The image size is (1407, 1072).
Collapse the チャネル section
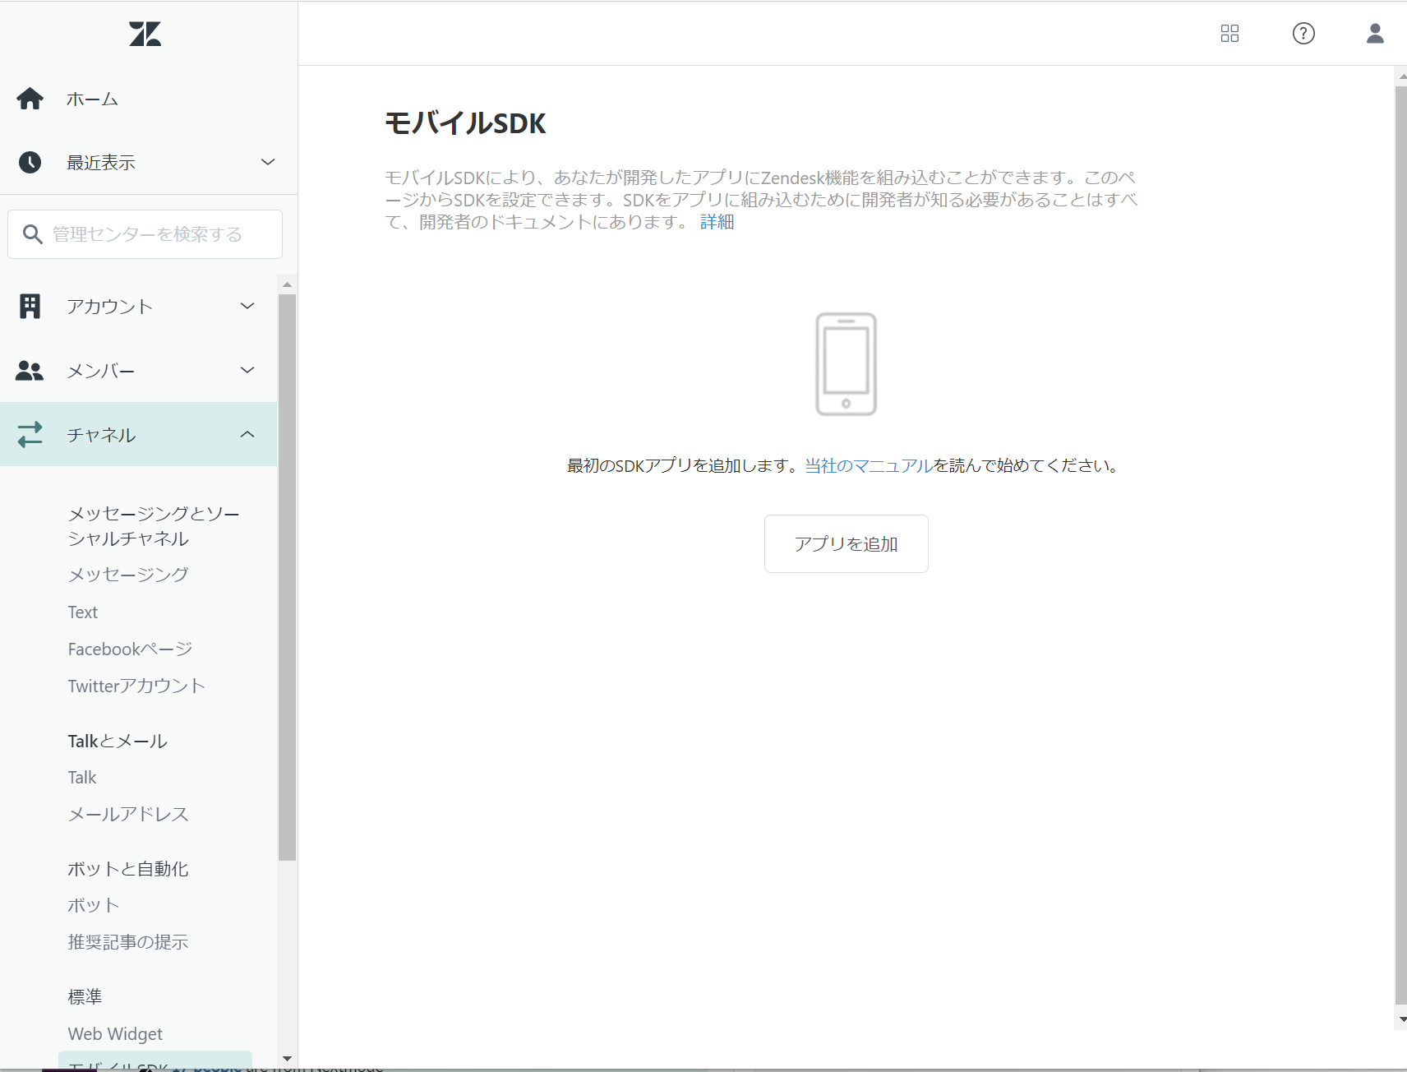247,435
